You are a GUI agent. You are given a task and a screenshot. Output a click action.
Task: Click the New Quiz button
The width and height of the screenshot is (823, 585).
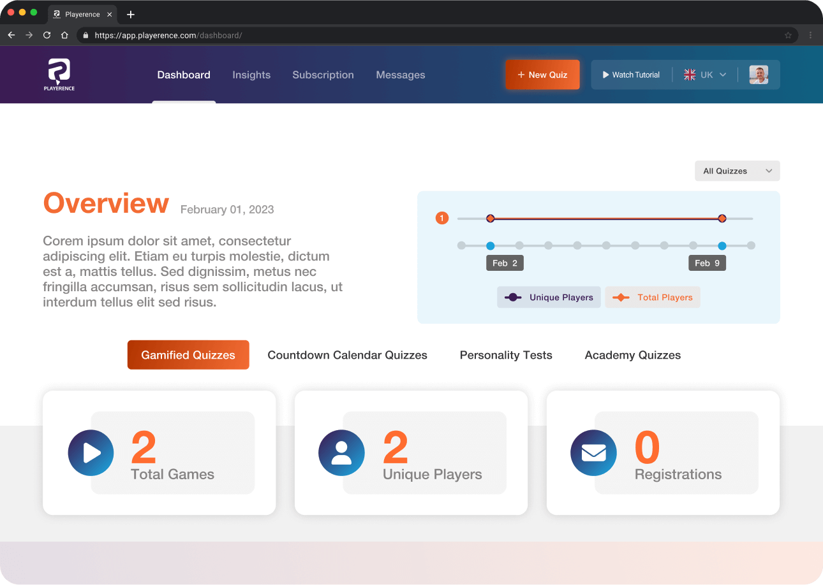pos(542,75)
